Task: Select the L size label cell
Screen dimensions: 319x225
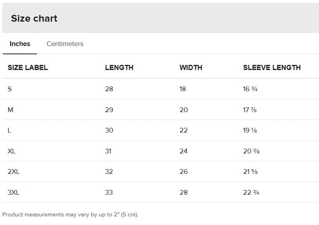Action: pos(9,130)
